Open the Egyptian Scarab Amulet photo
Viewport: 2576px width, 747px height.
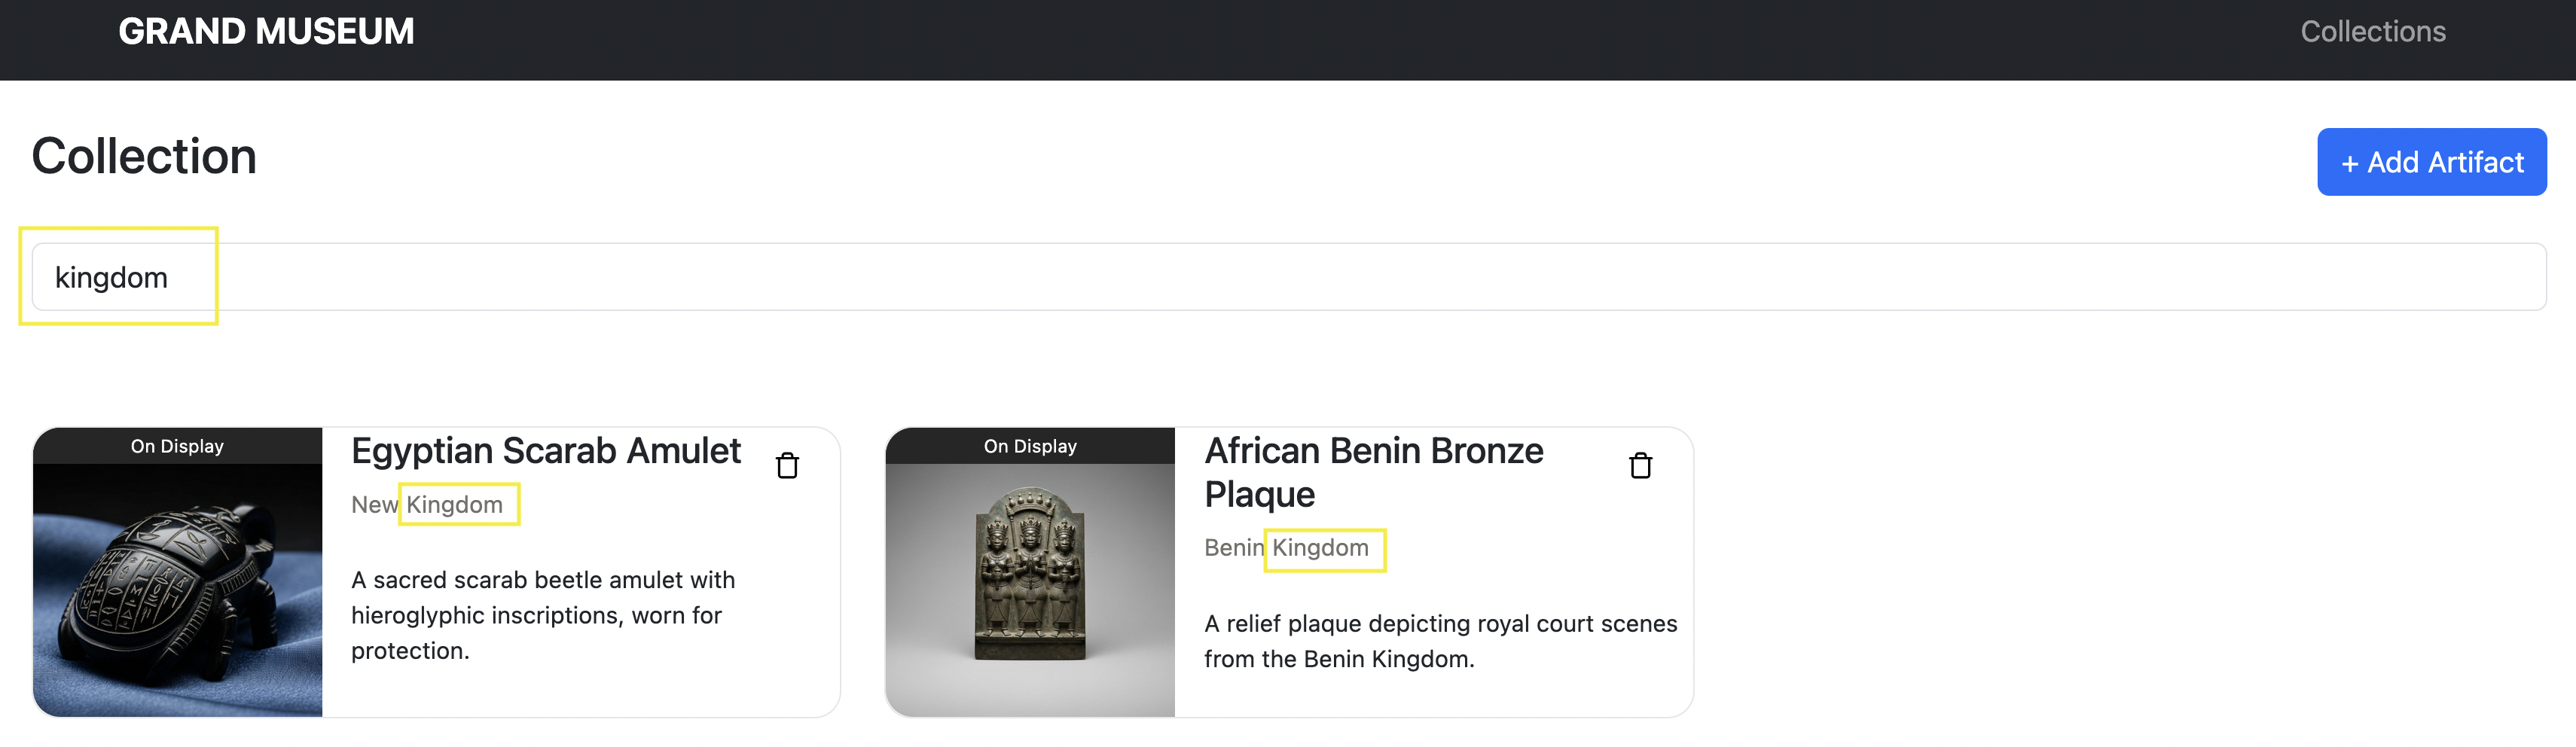178,589
